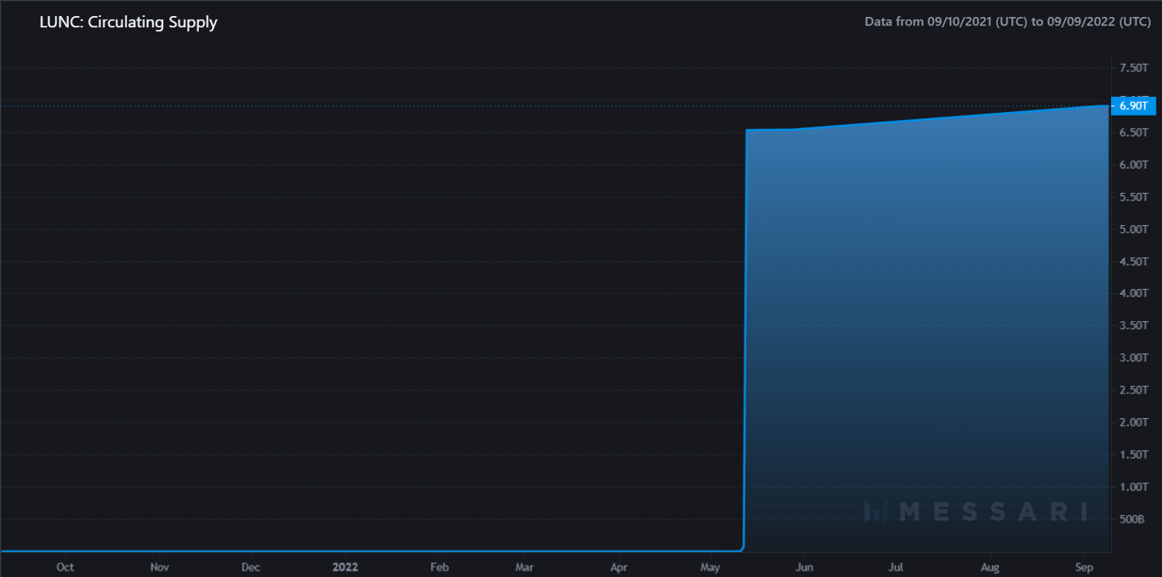
Task: Click the May label on the time axis
Action: point(711,566)
